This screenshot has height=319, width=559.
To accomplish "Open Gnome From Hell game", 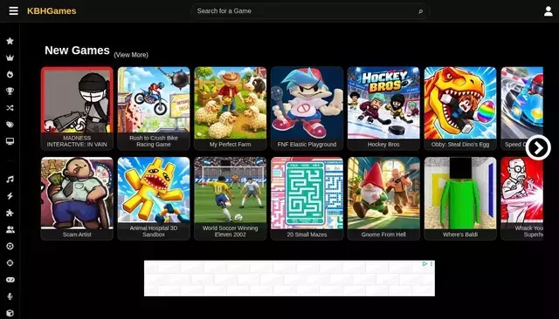I will click(383, 199).
